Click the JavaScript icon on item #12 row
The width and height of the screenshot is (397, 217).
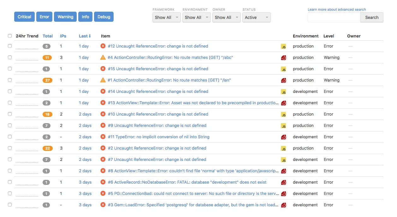pyautogui.click(x=283, y=47)
